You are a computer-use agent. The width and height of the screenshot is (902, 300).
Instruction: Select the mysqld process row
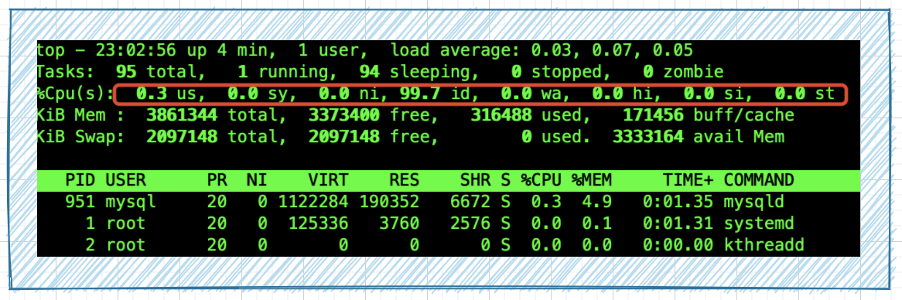[448, 203]
